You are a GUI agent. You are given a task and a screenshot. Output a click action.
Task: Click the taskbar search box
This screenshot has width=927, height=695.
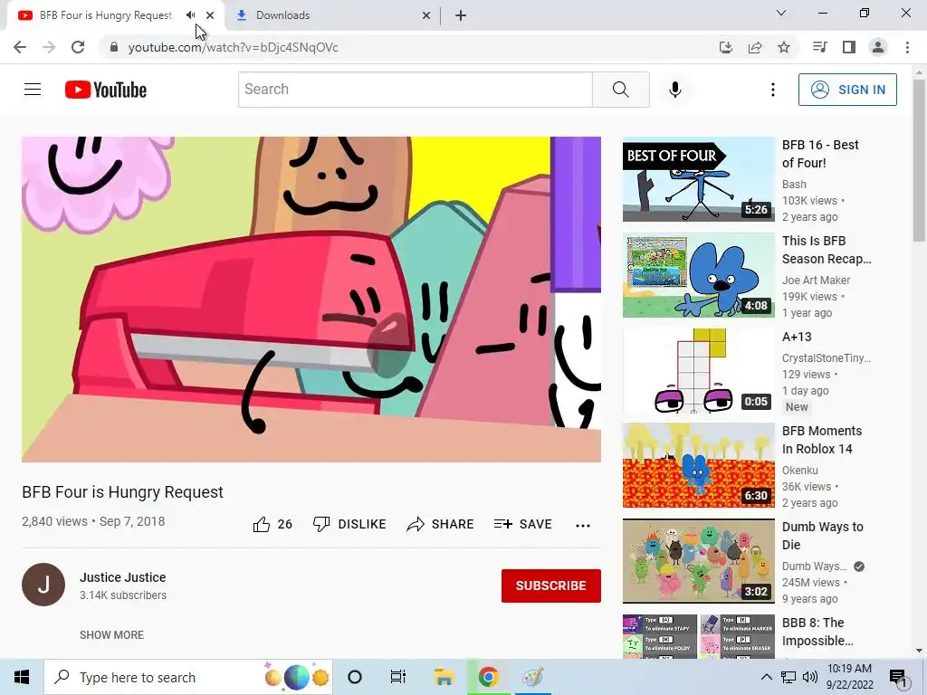(188, 677)
